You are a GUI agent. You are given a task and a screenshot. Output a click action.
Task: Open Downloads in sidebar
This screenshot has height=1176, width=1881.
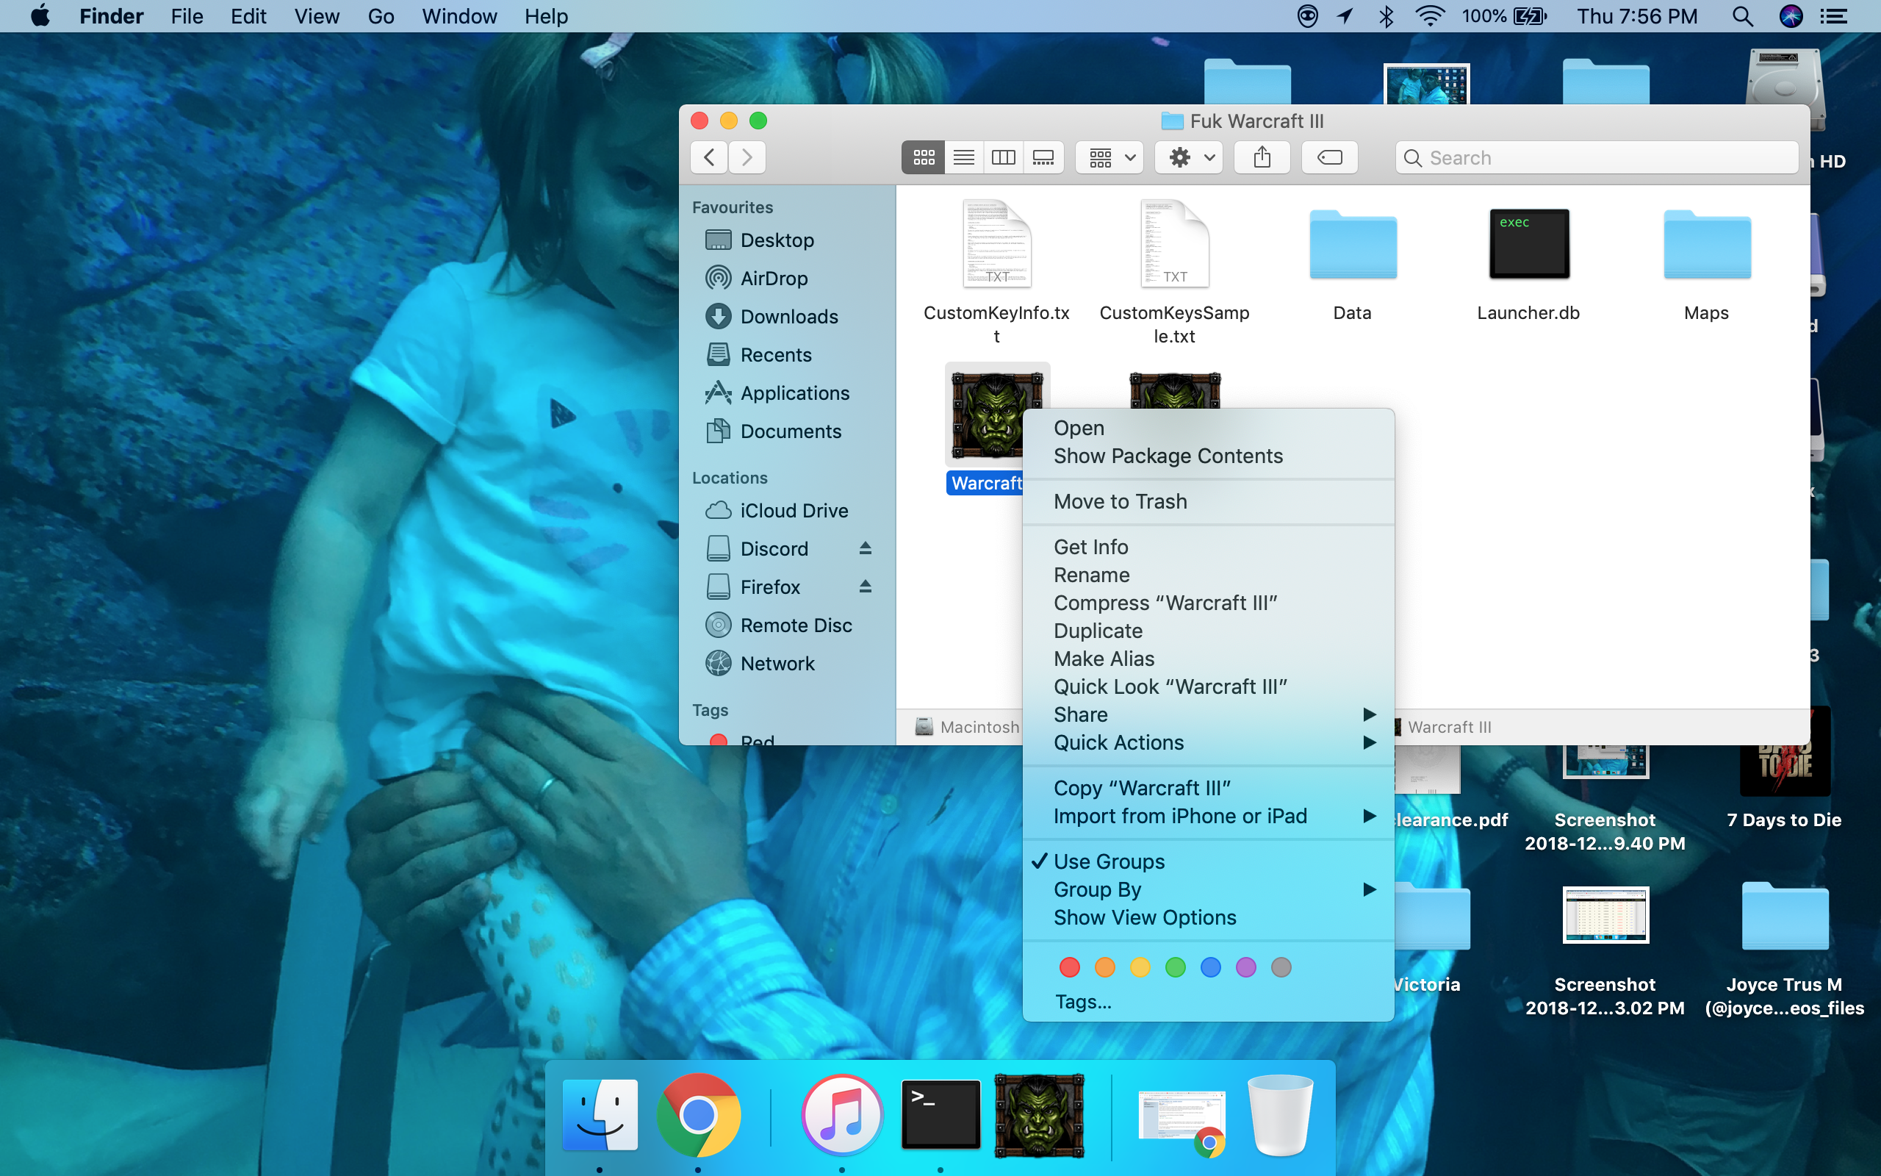[788, 317]
